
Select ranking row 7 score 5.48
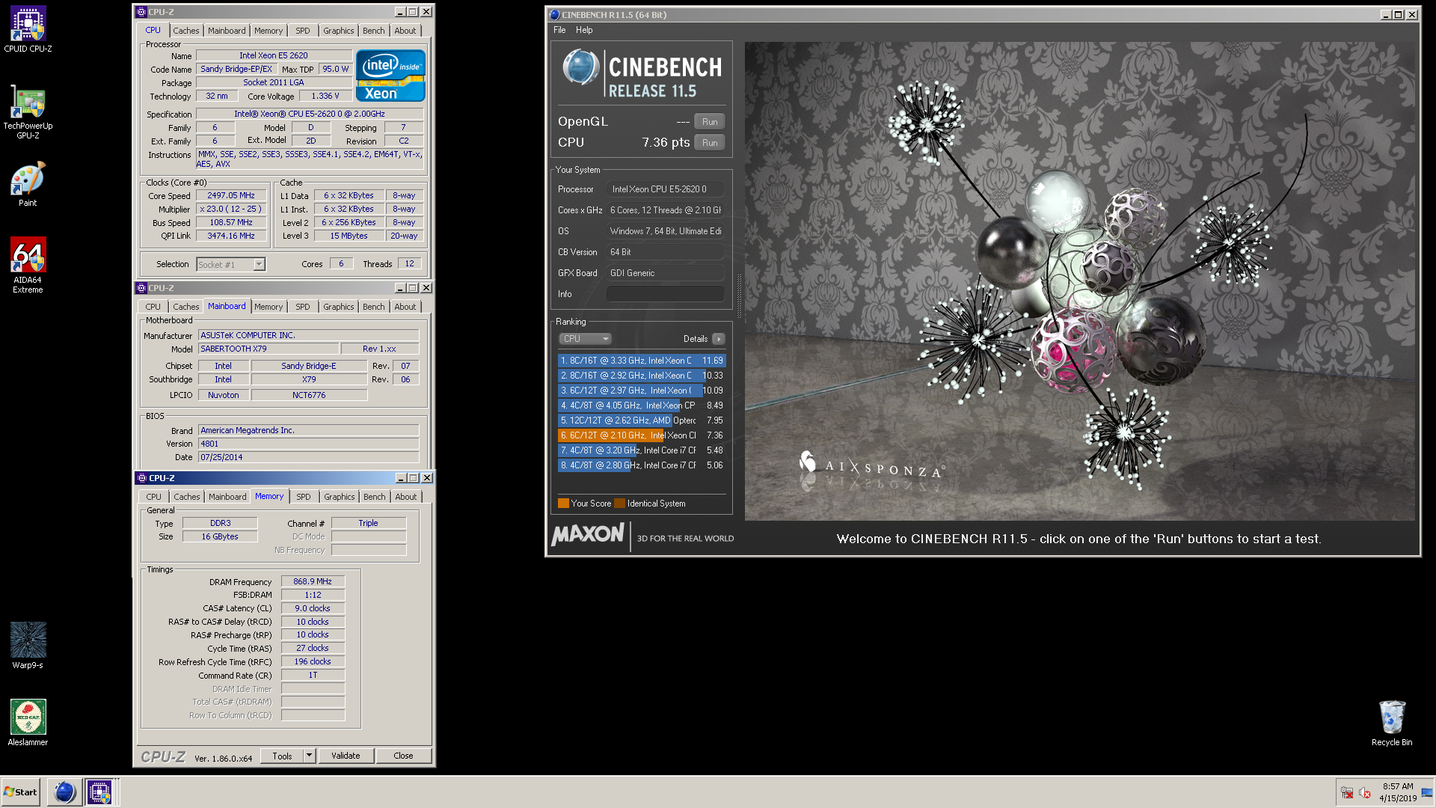coord(642,450)
